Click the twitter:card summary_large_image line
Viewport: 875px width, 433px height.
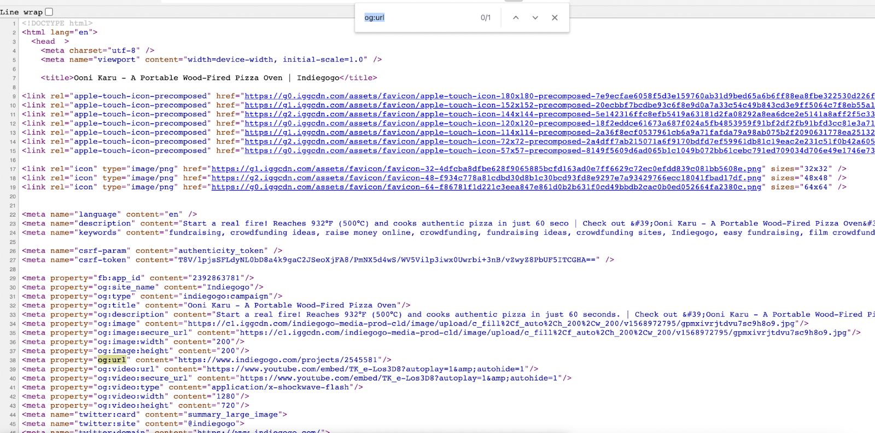pyautogui.click(x=154, y=414)
